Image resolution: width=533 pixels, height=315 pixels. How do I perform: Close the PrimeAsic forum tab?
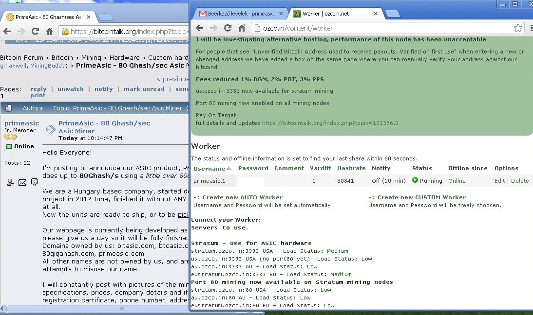click(89, 17)
